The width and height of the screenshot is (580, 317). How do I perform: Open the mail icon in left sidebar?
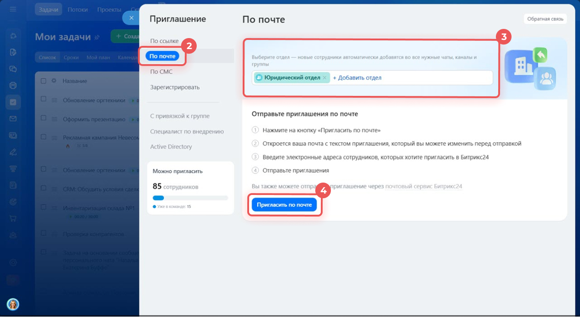pos(13,119)
